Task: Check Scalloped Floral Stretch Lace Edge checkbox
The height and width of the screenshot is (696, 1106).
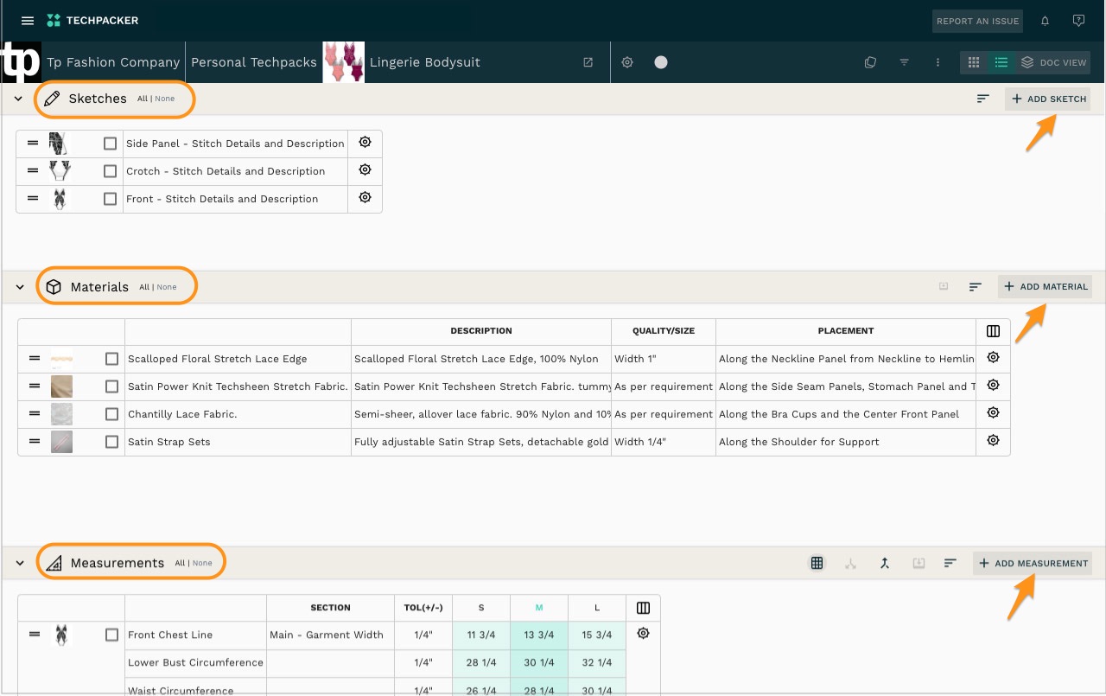Action: pyautogui.click(x=111, y=359)
